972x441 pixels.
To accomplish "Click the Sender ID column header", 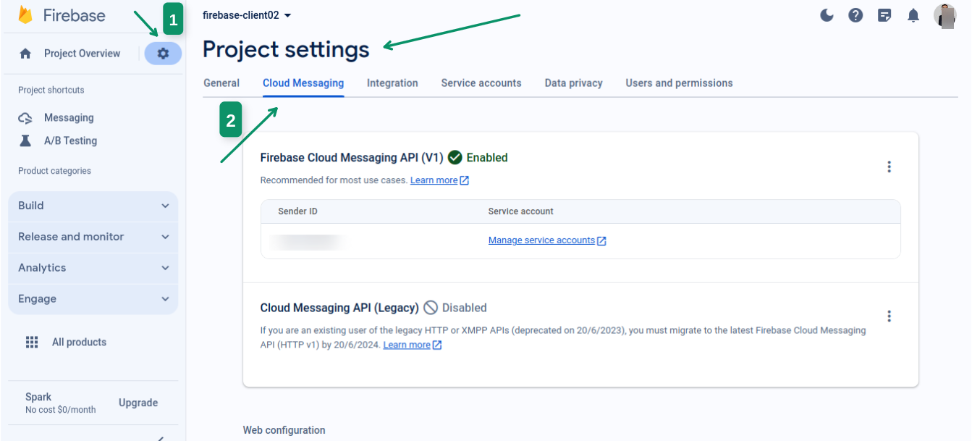I will tap(297, 211).
